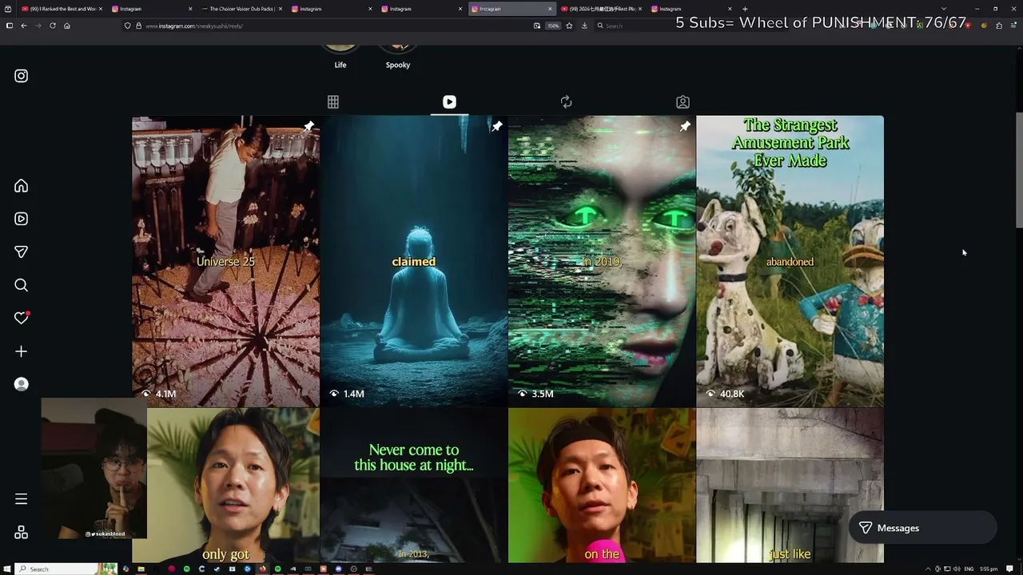Open Discord from the taskbar
Viewport: 1023px width, 575px height.
tap(339, 569)
